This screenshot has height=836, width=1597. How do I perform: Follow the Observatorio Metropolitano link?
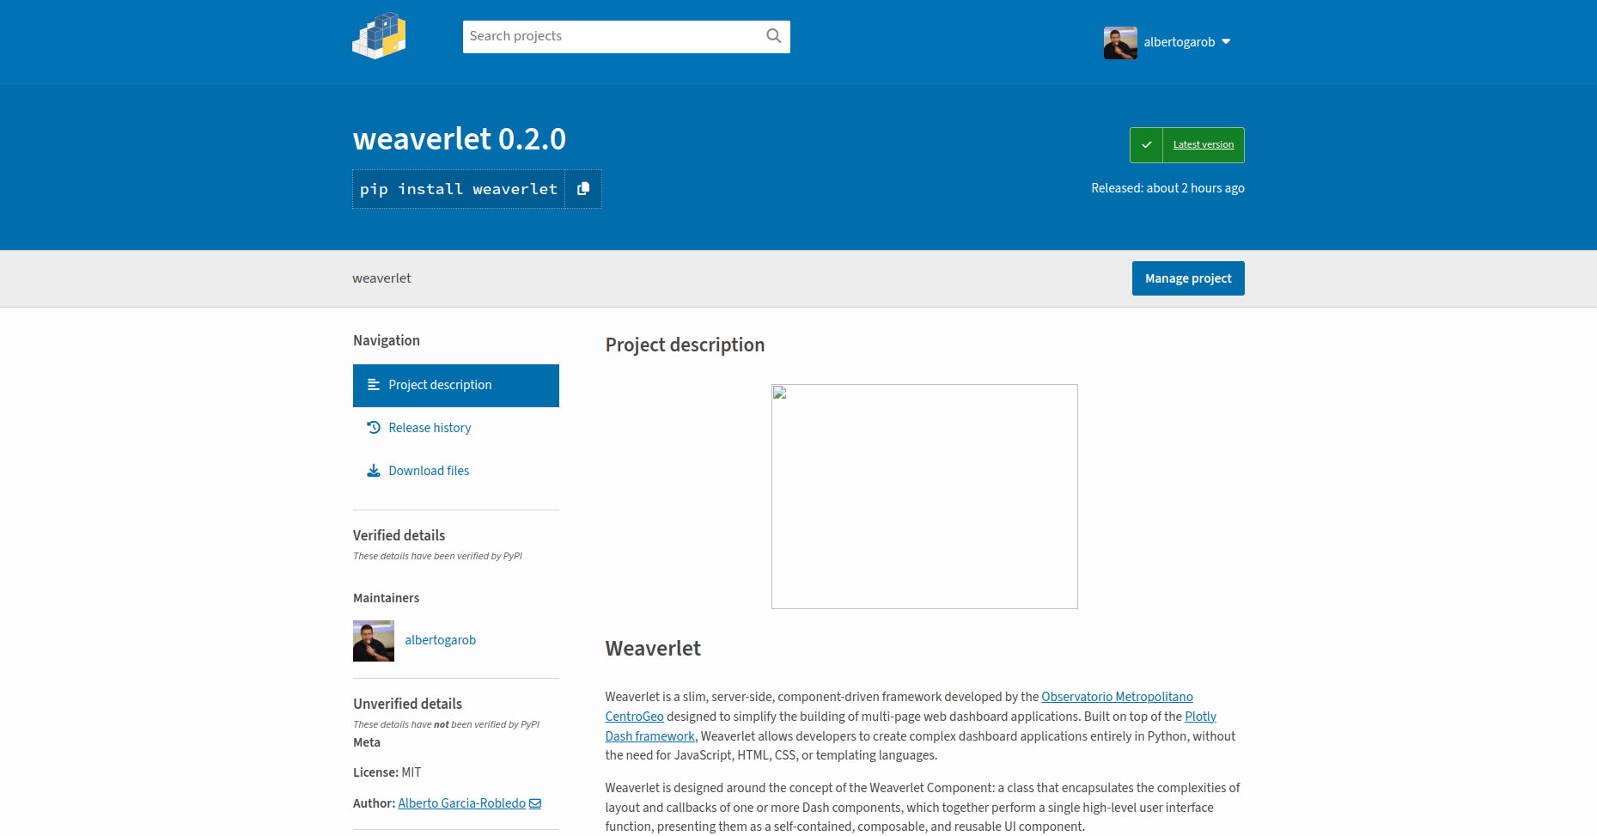1117,697
